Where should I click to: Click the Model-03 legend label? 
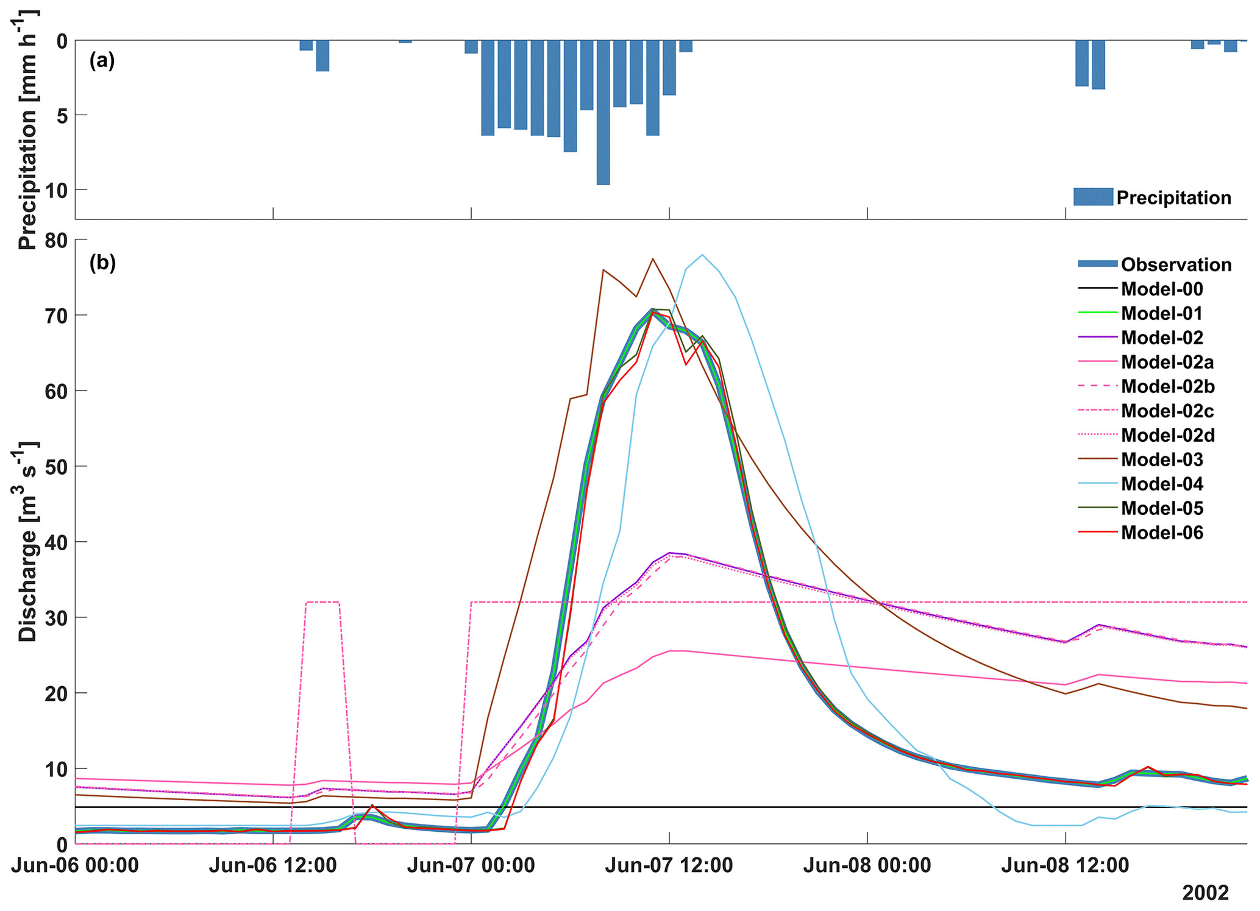tap(1162, 459)
